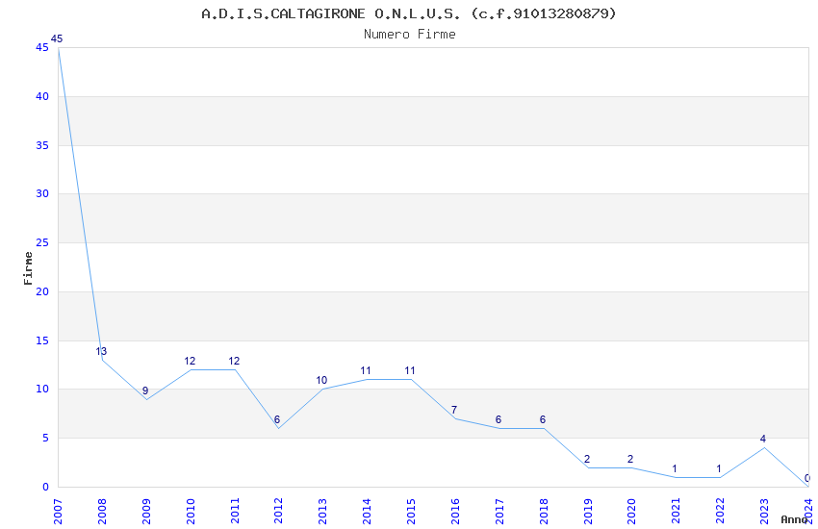Click the data label 2 above year 2020
818x529 pixels.
click(x=630, y=459)
